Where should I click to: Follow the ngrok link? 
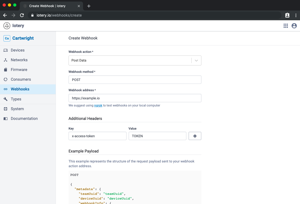pyautogui.click(x=98, y=105)
